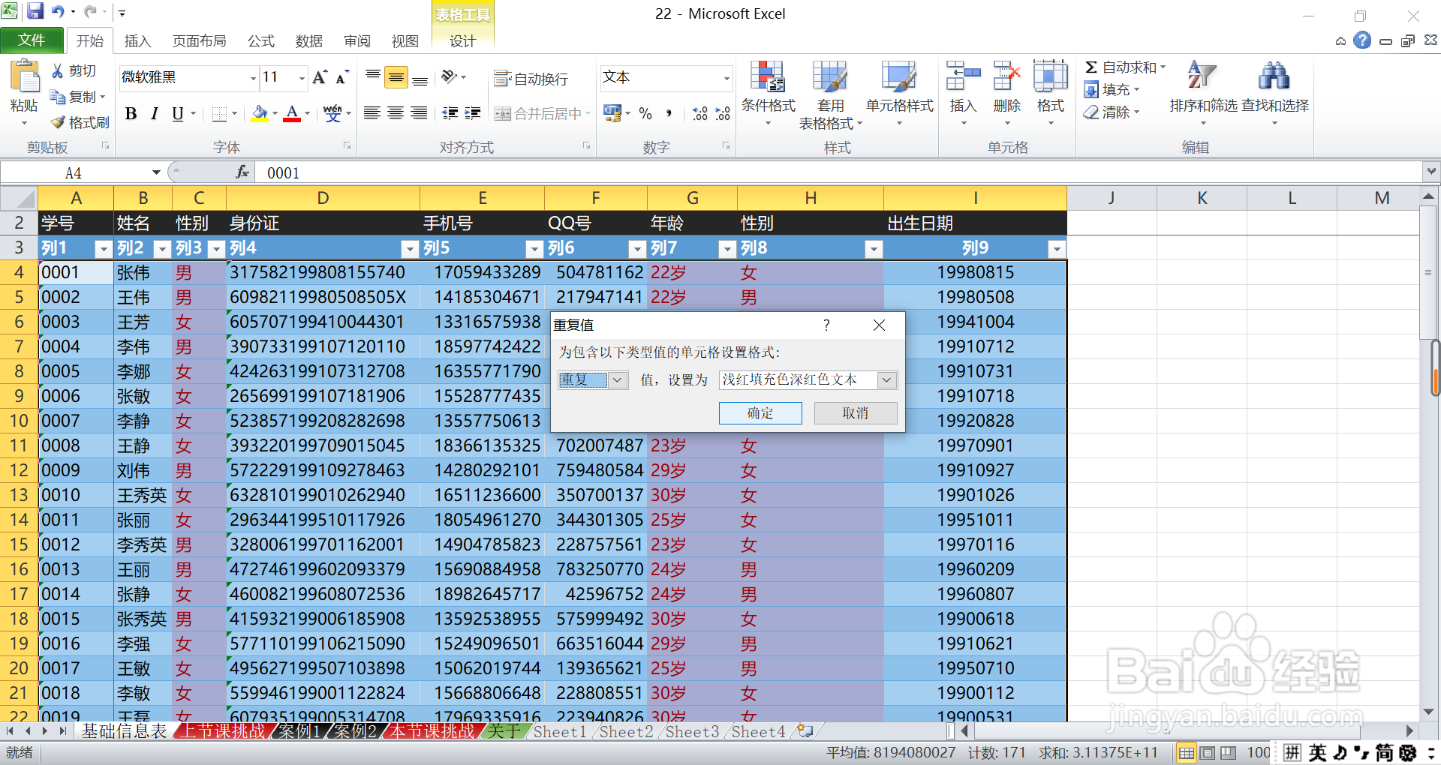The height and width of the screenshot is (765, 1441).
Task: Open Sort and Filter (排序和筛选)
Action: point(1203,94)
